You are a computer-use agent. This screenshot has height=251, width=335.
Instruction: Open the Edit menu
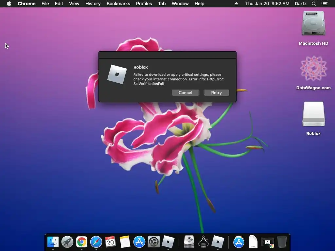(x=59, y=4)
